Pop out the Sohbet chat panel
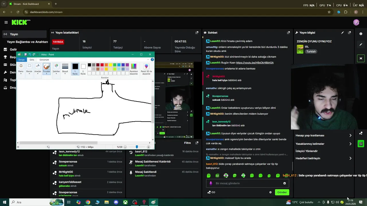Image resolution: width=367 pixels, height=206 pixels. pyautogui.click(x=288, y=33)
